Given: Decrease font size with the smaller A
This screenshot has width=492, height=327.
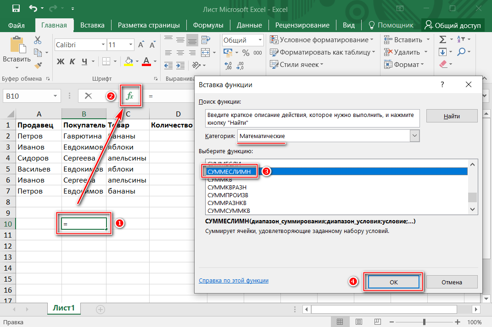Looking at the screenshot, I should point(152,45).
